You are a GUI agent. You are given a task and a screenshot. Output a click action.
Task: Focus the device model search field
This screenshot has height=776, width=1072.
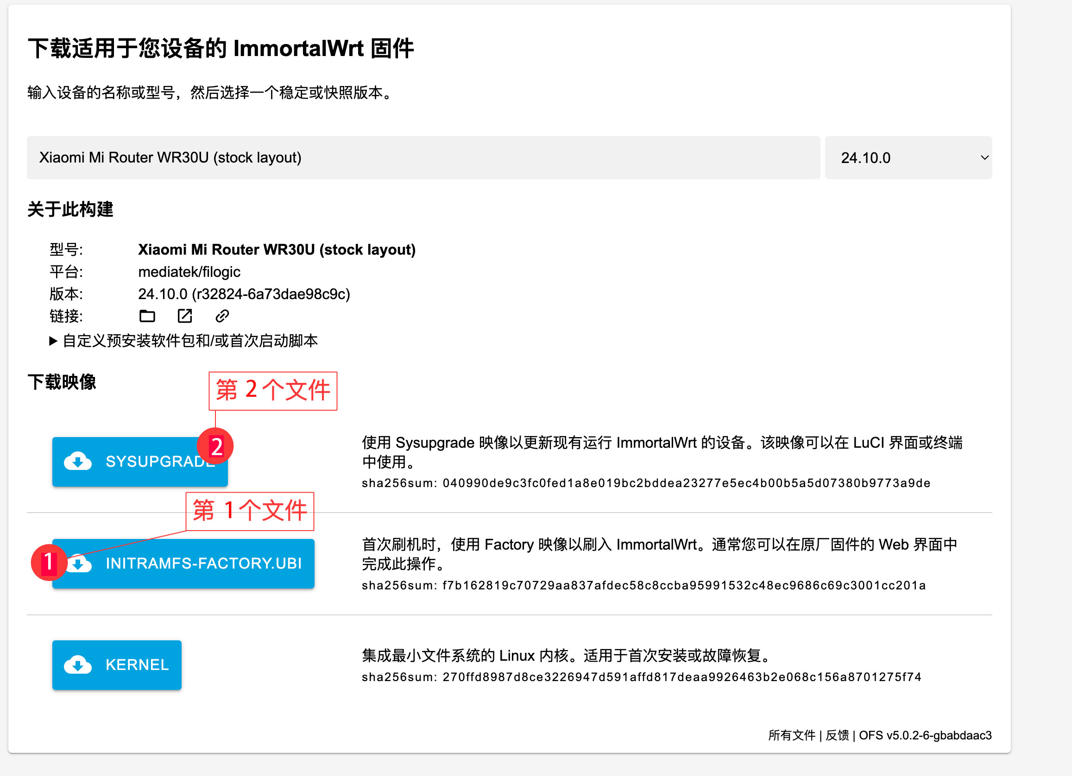click(x=423, y=158)
